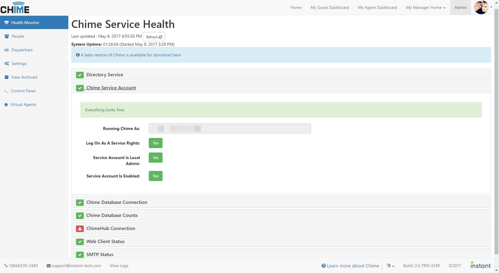
Task: Click the language translate icon in footer
Action: coord(389,266)
